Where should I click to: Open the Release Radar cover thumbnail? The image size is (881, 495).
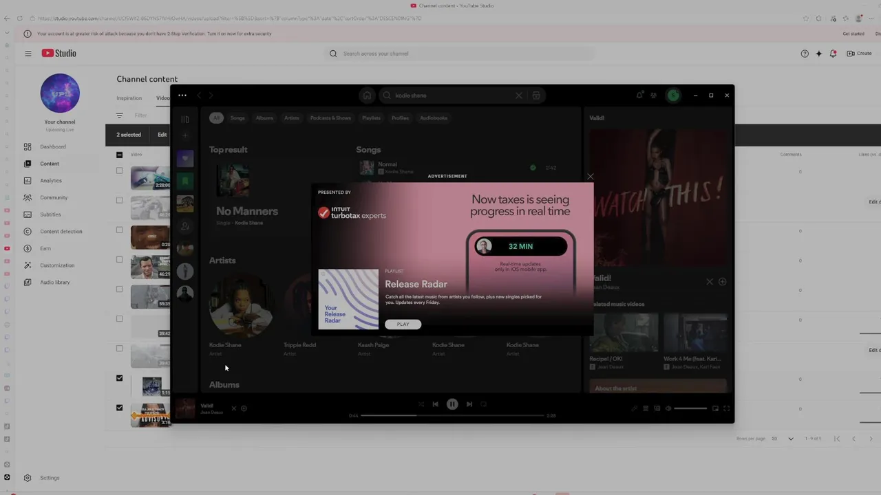[x=348, y=300]
